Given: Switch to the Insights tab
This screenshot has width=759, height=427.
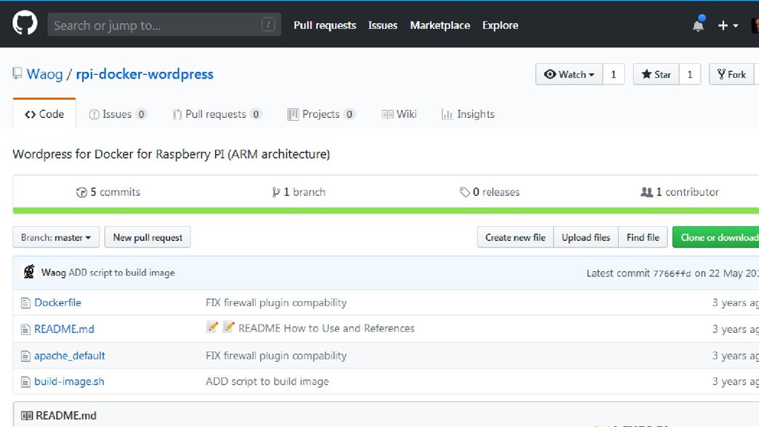Looking at the screenshot, I should [468, 113].
